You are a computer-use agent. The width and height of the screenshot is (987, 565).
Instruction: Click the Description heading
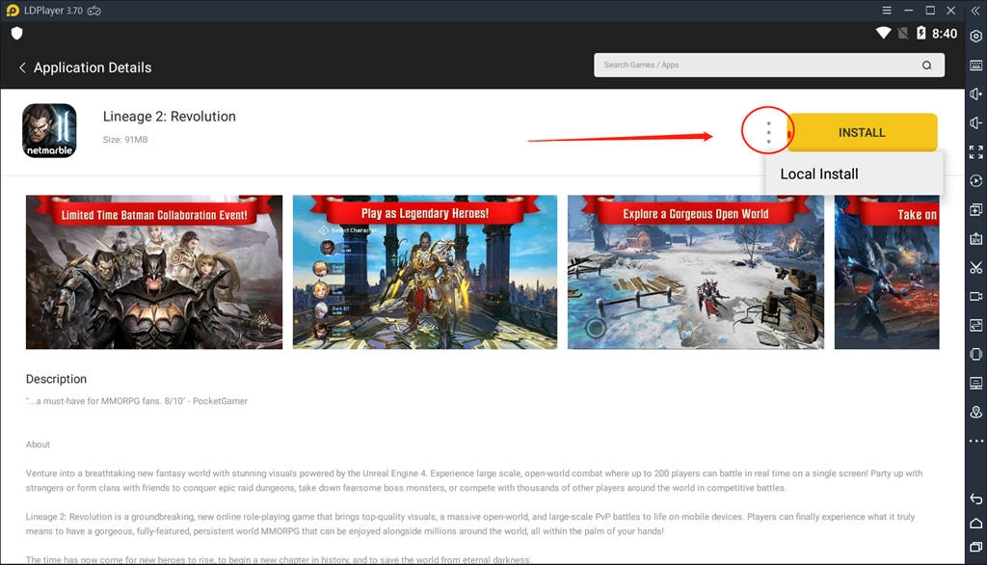coord(56,379)
